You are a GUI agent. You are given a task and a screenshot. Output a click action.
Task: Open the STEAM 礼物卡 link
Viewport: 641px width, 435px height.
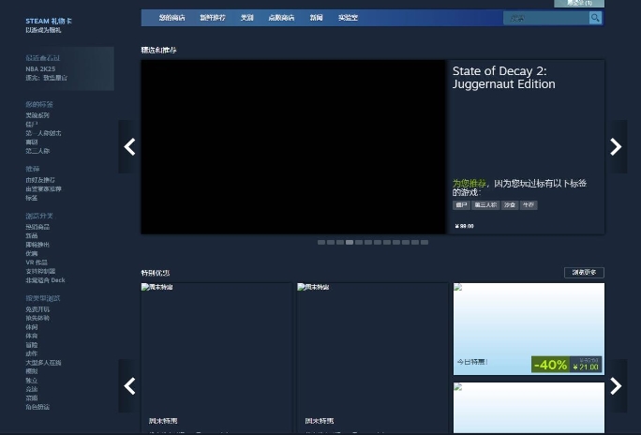(49, 21)
